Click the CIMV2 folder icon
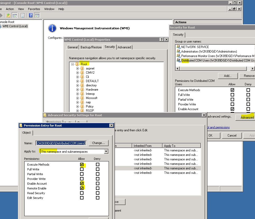The width and height of the screenshot is (255, 219). [82, 73]
